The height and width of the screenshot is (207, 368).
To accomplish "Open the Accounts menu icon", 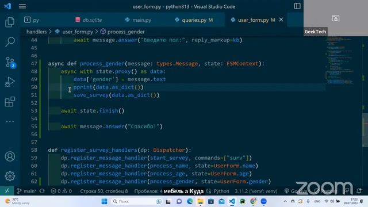I will pyautogui.click(x=10, y=156).
